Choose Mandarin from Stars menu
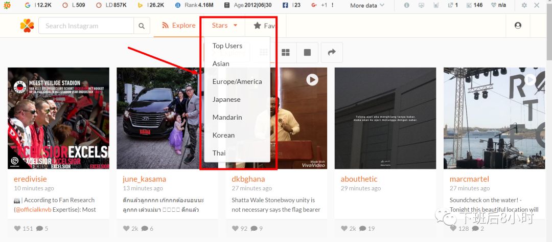Viewport: 552px width, 242px height. tap(227, 117)
